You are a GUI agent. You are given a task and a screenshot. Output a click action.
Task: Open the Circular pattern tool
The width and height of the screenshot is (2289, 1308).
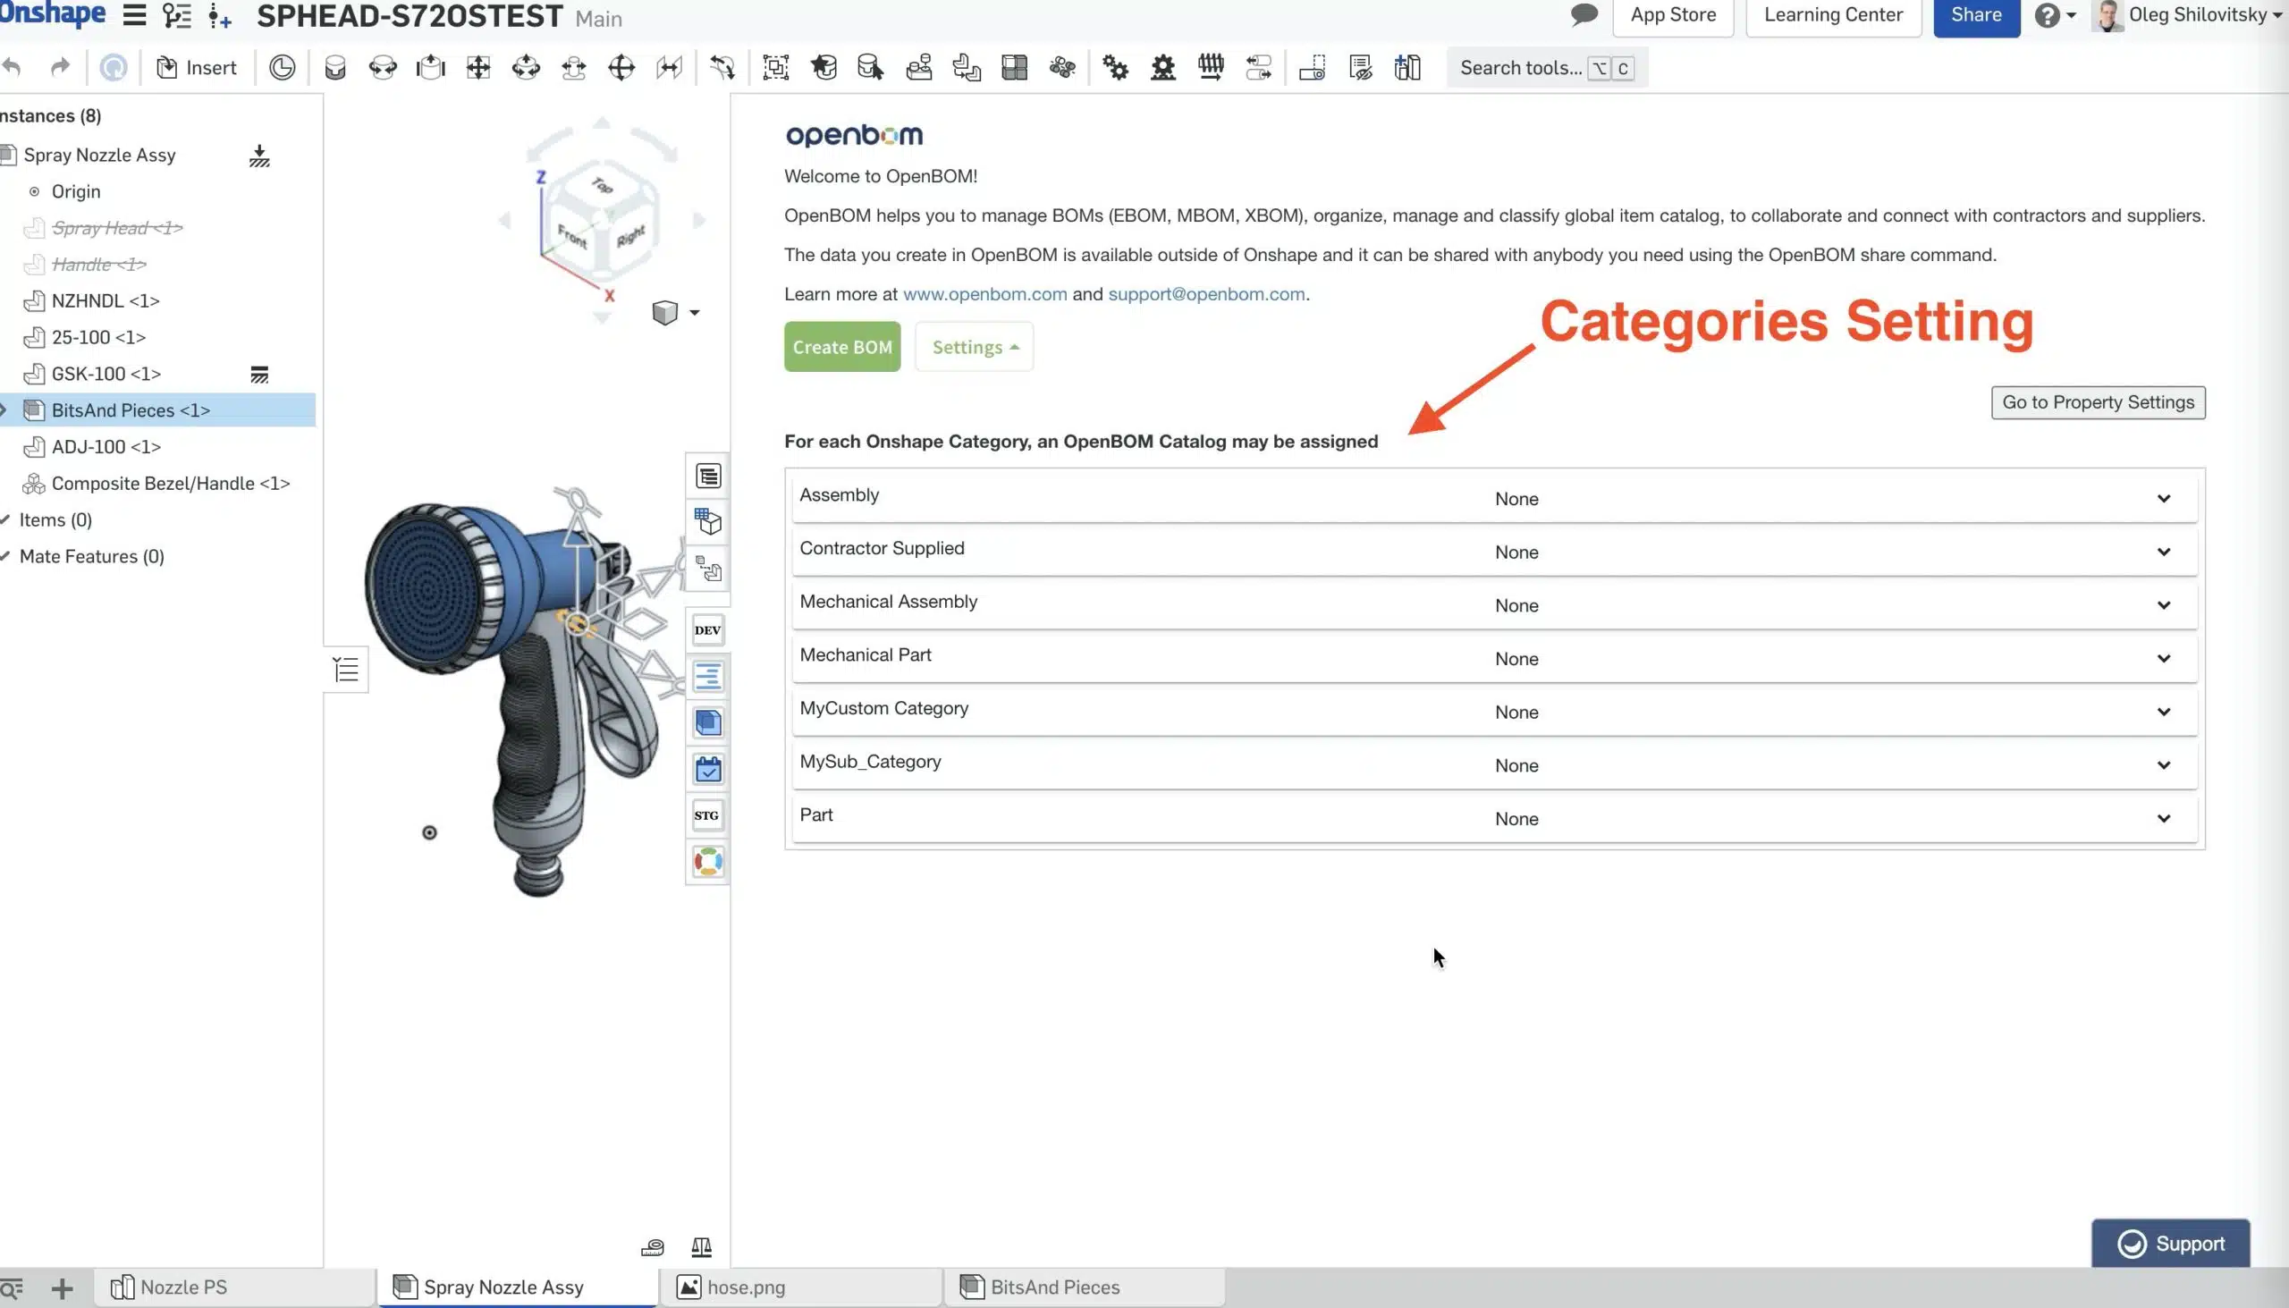coord(1063,67)
